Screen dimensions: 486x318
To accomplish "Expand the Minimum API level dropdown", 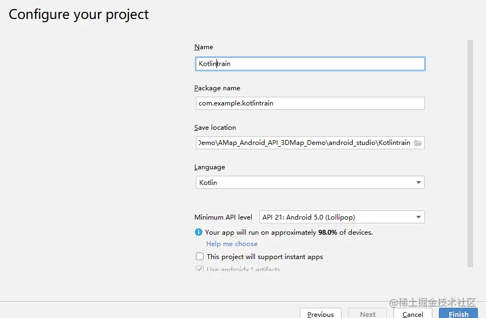I will [341, 217].
